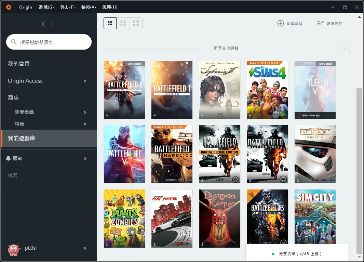The width and height of the screenshot is (364, 262).
Task: Click download icon on The Sims 4
Action: pyautogui.click(x=250, y=116)
